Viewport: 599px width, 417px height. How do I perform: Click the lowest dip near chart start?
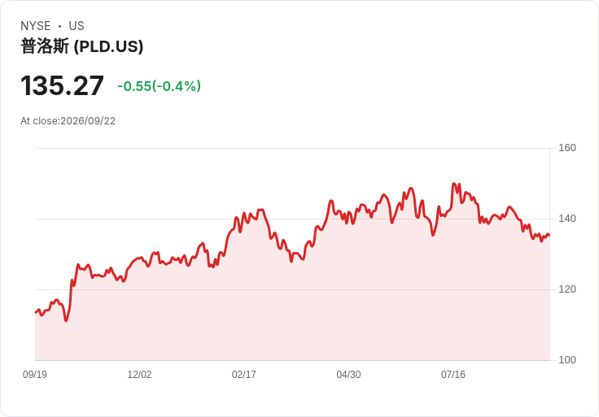66,320
